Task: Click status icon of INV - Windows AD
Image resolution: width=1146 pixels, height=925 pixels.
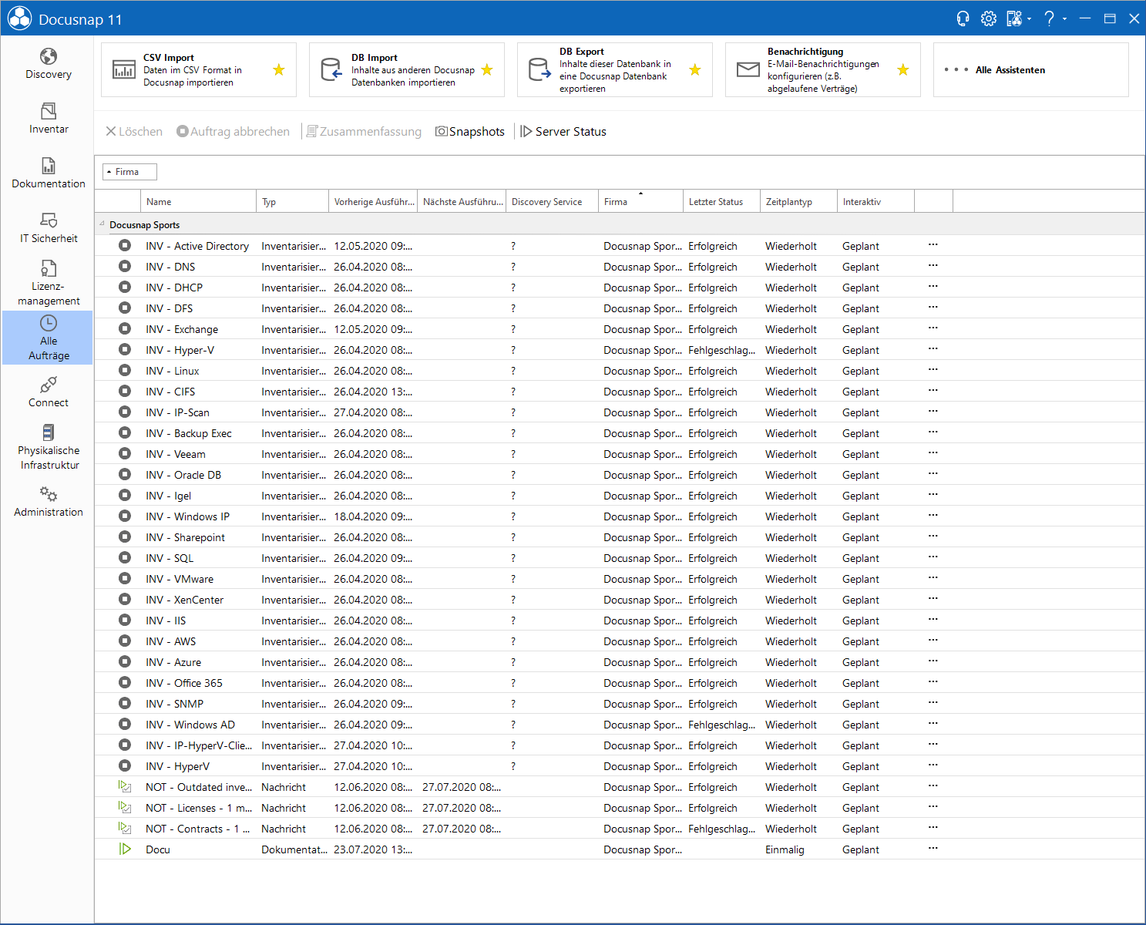Action: click(x=125, y=724)
